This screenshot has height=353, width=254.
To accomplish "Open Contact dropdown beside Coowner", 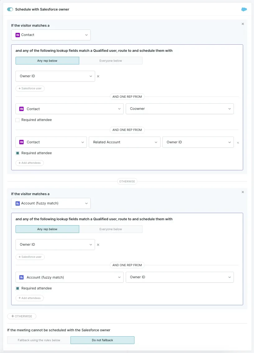I will [x=70, y=109].
